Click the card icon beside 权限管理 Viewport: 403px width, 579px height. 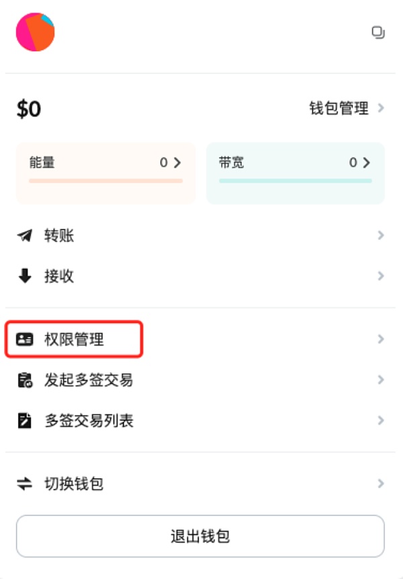(x=26, y=340)
